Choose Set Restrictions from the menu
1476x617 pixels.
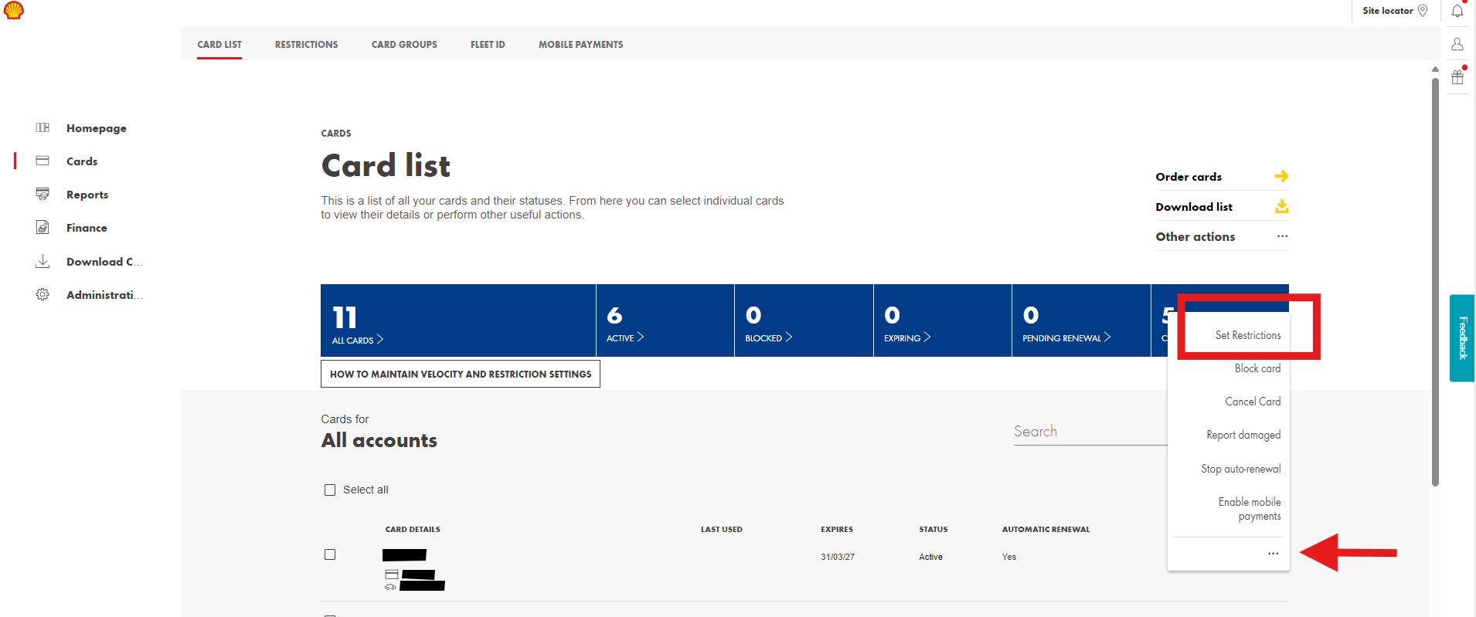point(1247,335)
